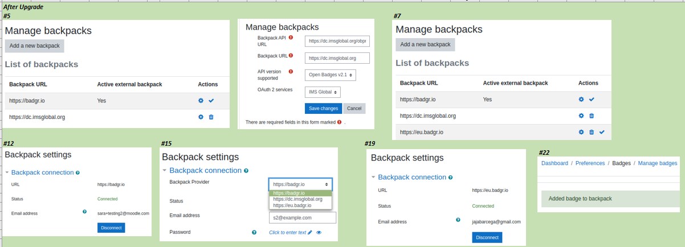This screenshot has height=247, width=685.
Task: Click the Save changes button
Action: click(323, 108)
